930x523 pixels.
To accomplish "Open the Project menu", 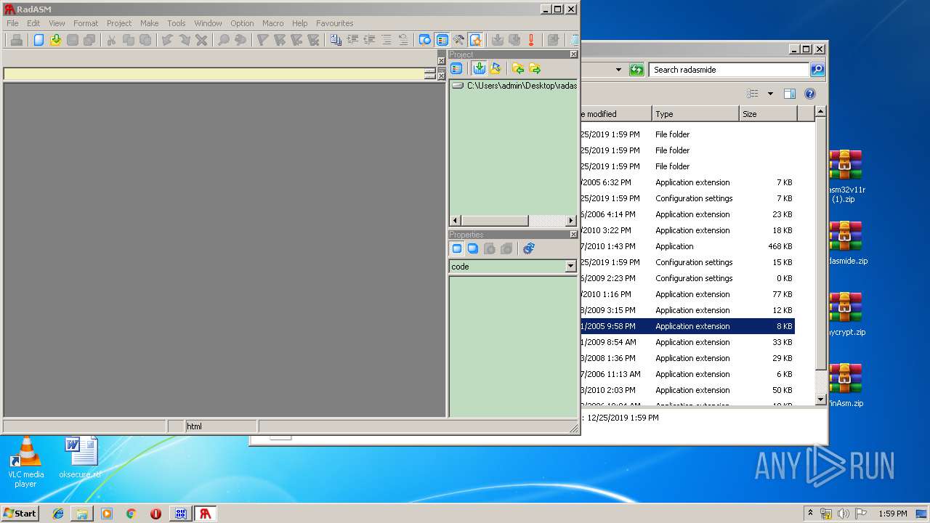I will [119, 23].
